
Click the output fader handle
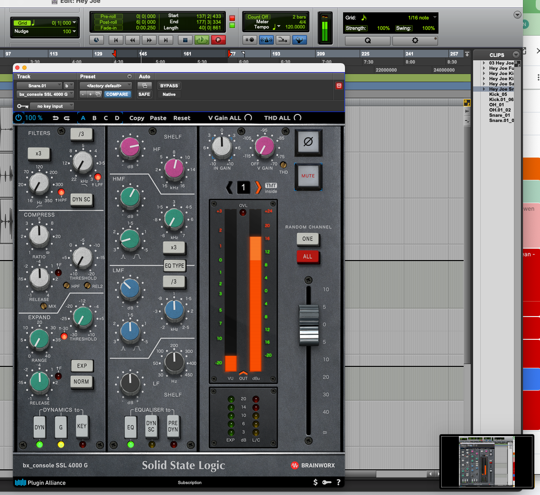(x=308, y=325)
